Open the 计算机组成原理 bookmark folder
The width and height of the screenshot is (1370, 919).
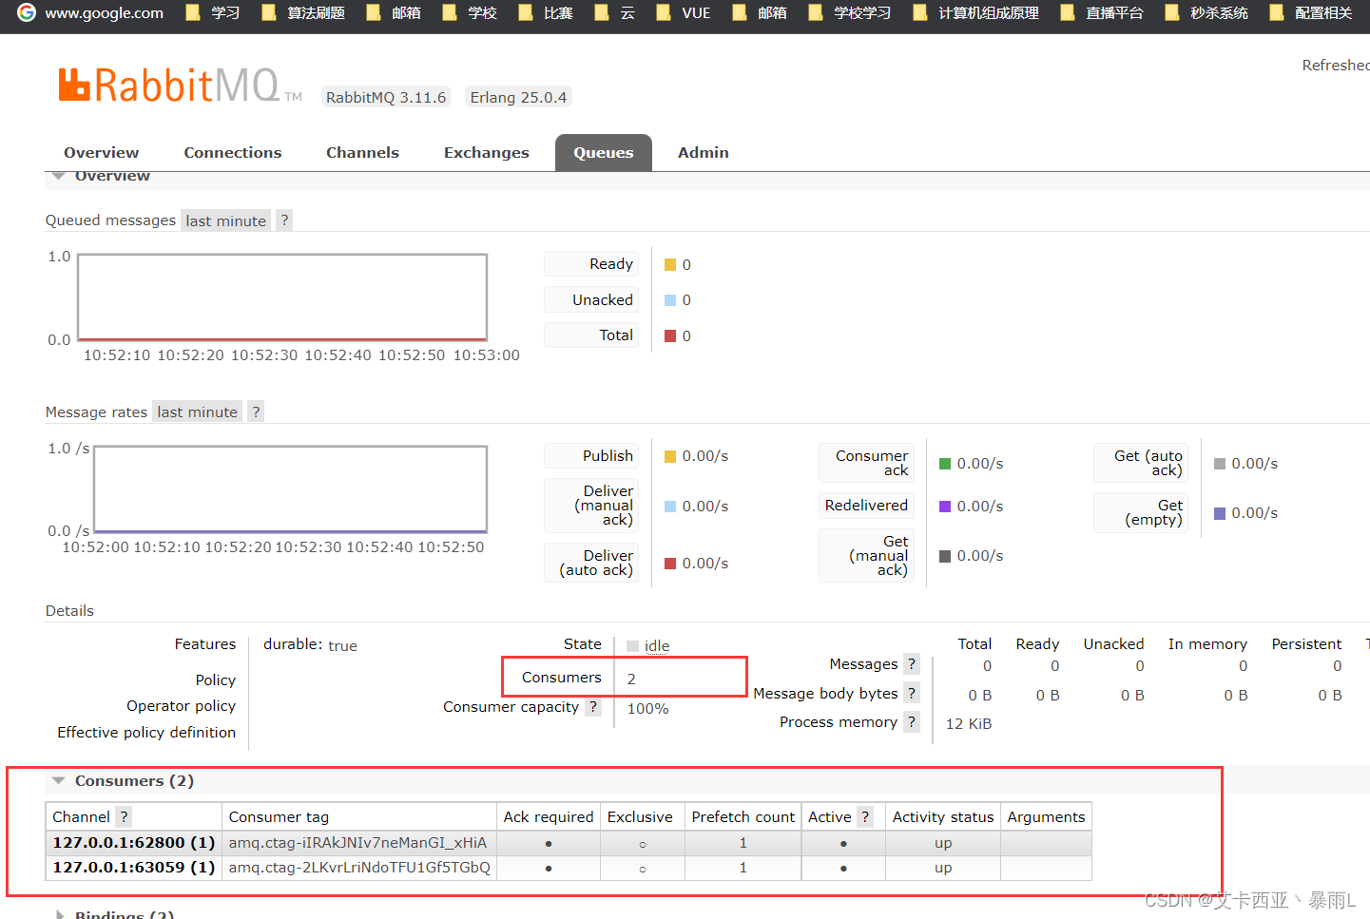(976, 12)
